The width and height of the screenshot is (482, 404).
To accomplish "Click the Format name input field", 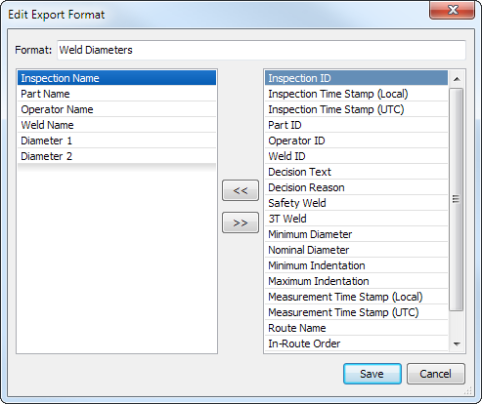I will 261,50.
